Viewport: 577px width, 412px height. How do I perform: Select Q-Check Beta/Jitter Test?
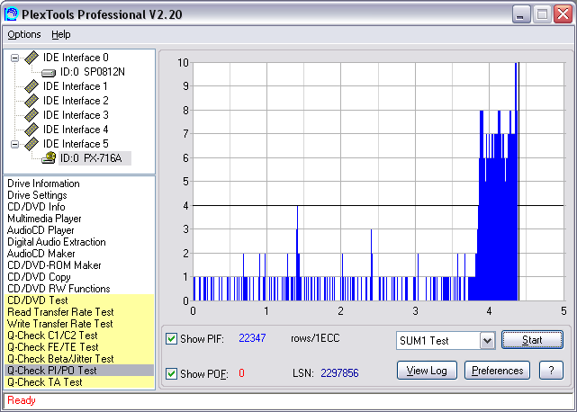coord(79,359)
